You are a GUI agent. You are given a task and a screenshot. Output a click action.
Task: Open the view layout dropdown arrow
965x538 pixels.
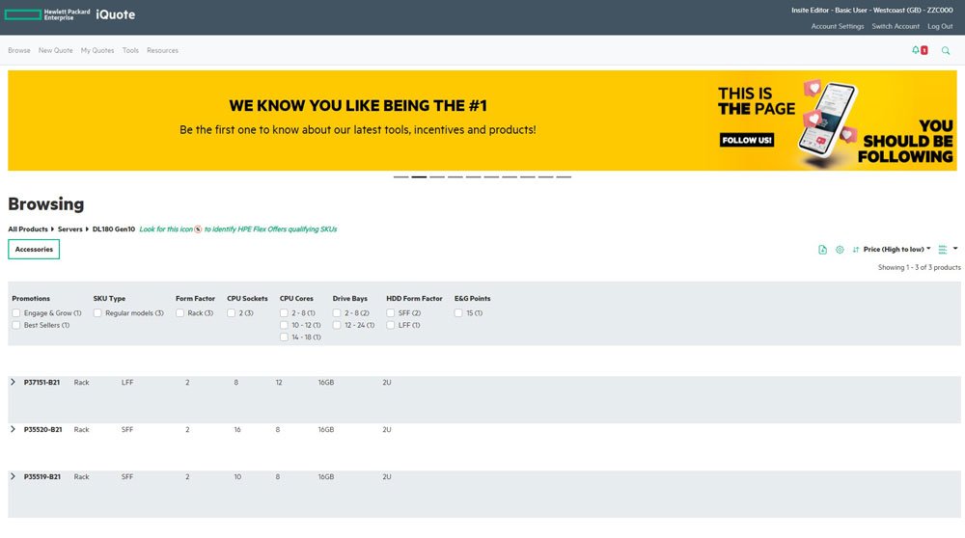pyautogui.click(x=955, y=249)
